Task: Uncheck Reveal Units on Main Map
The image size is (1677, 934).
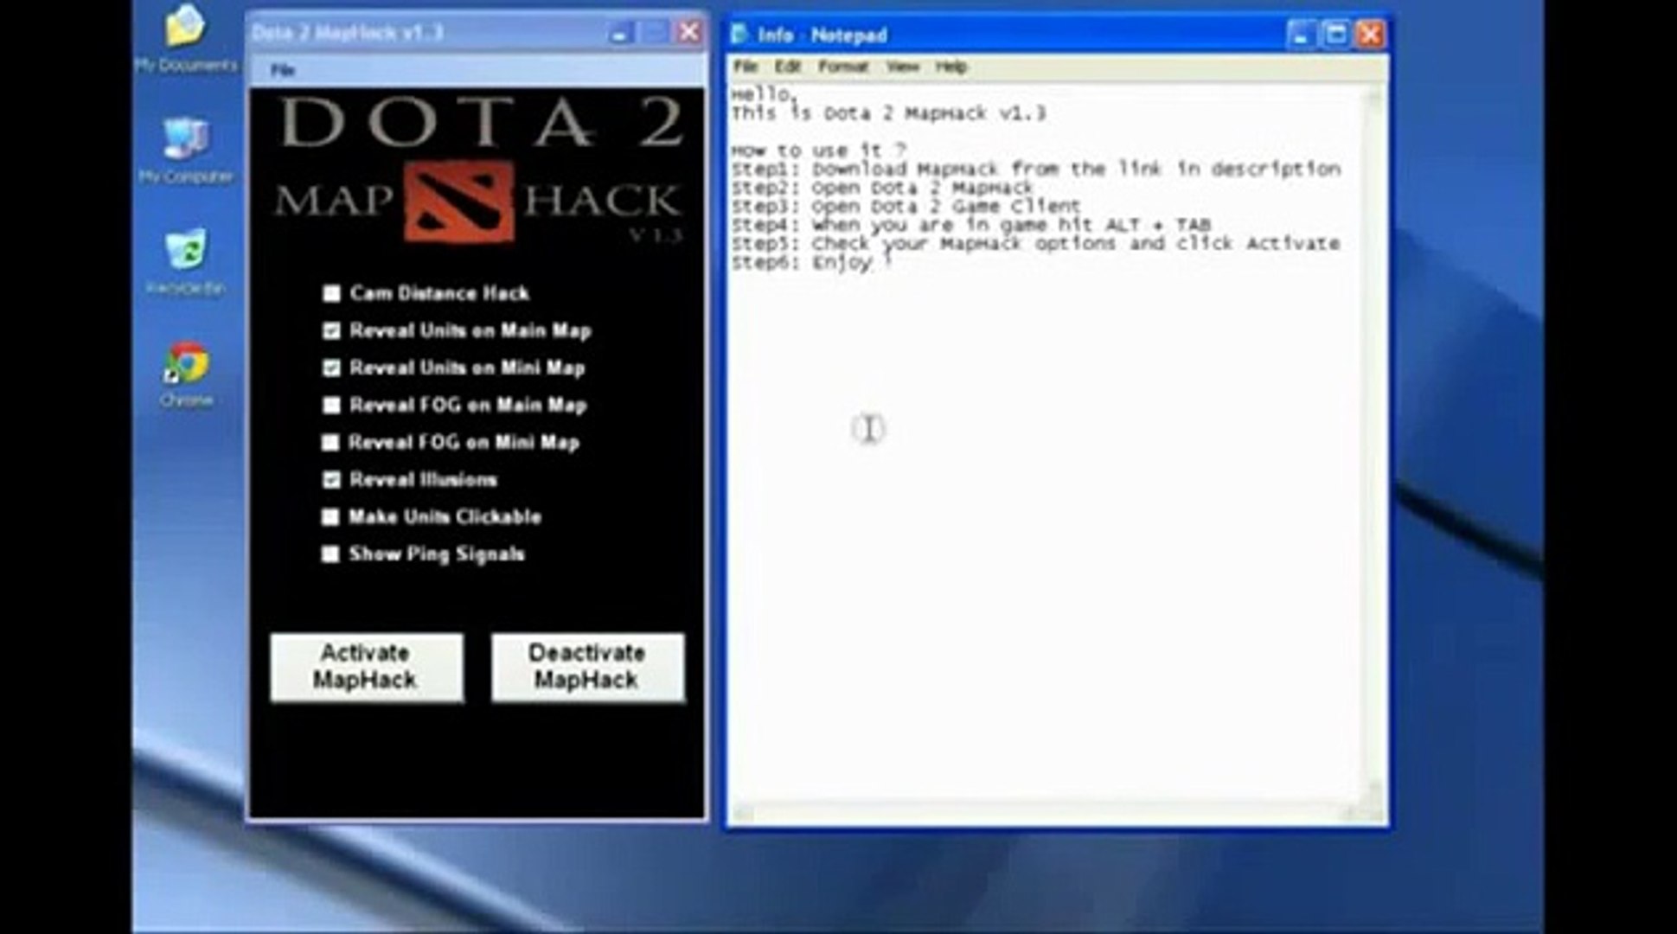Action: pos(331,330)
